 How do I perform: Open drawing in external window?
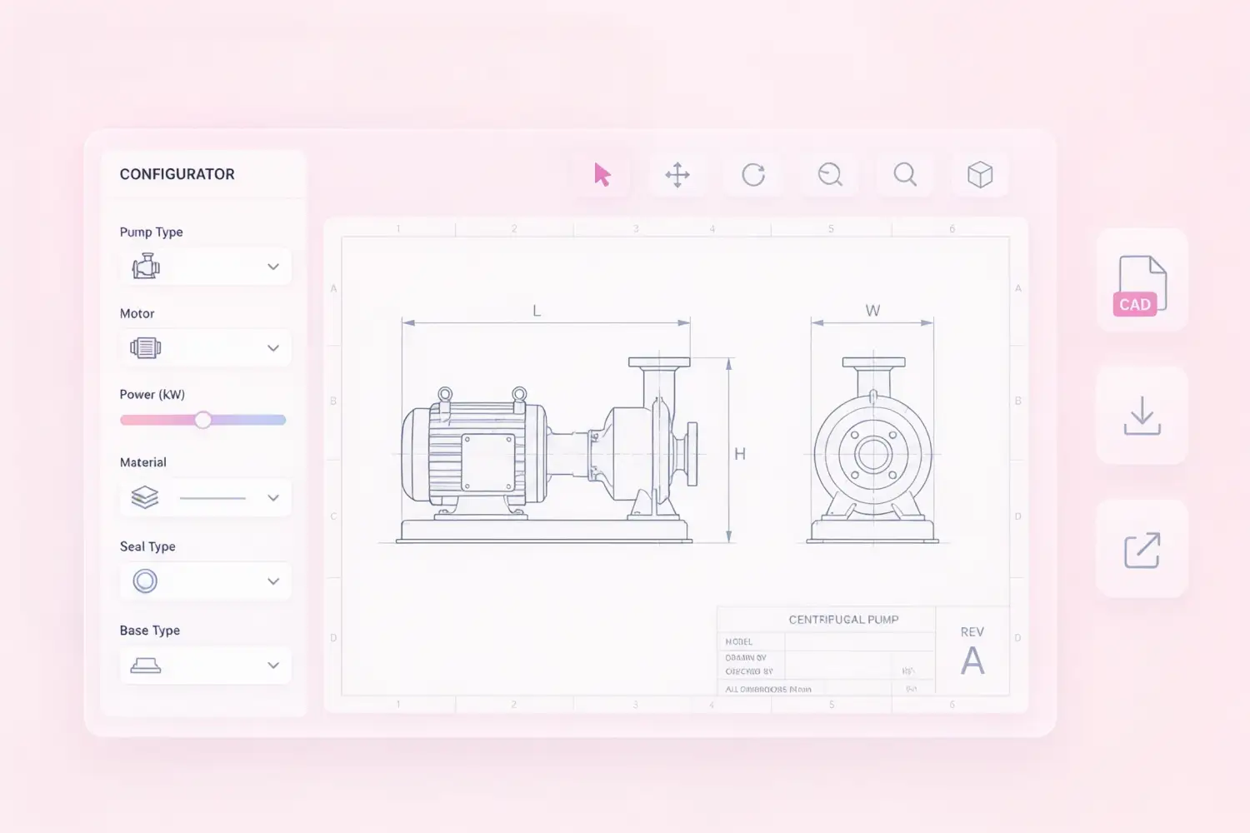[1142, 550]
